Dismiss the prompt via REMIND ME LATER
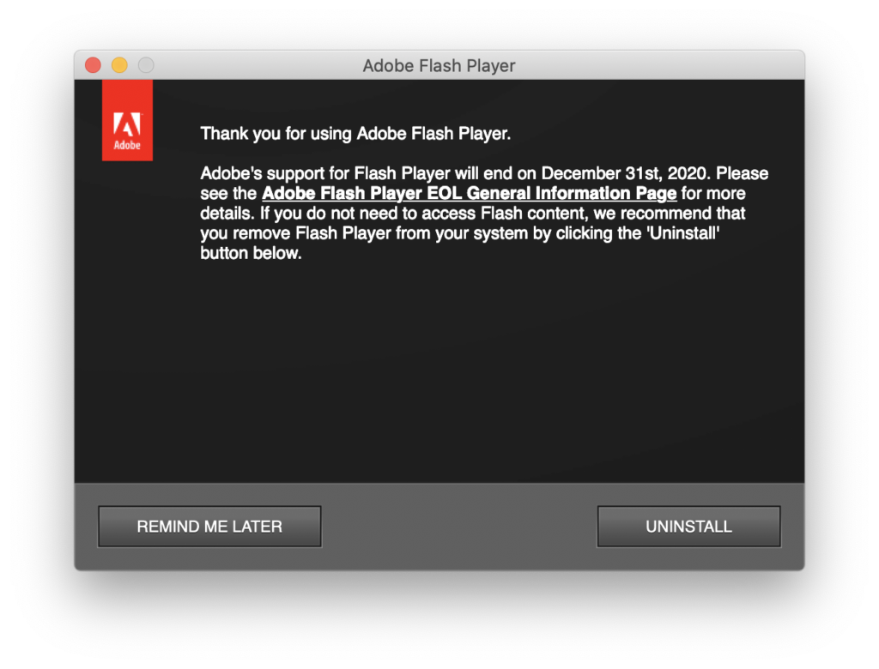The image size is (879, 669). point(209,526)
